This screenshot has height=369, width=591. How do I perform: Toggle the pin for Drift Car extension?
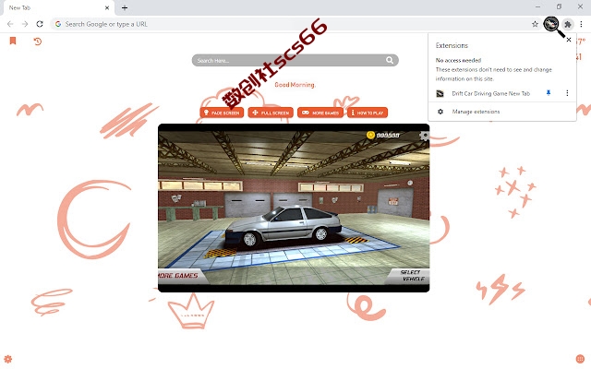[549, 93]
